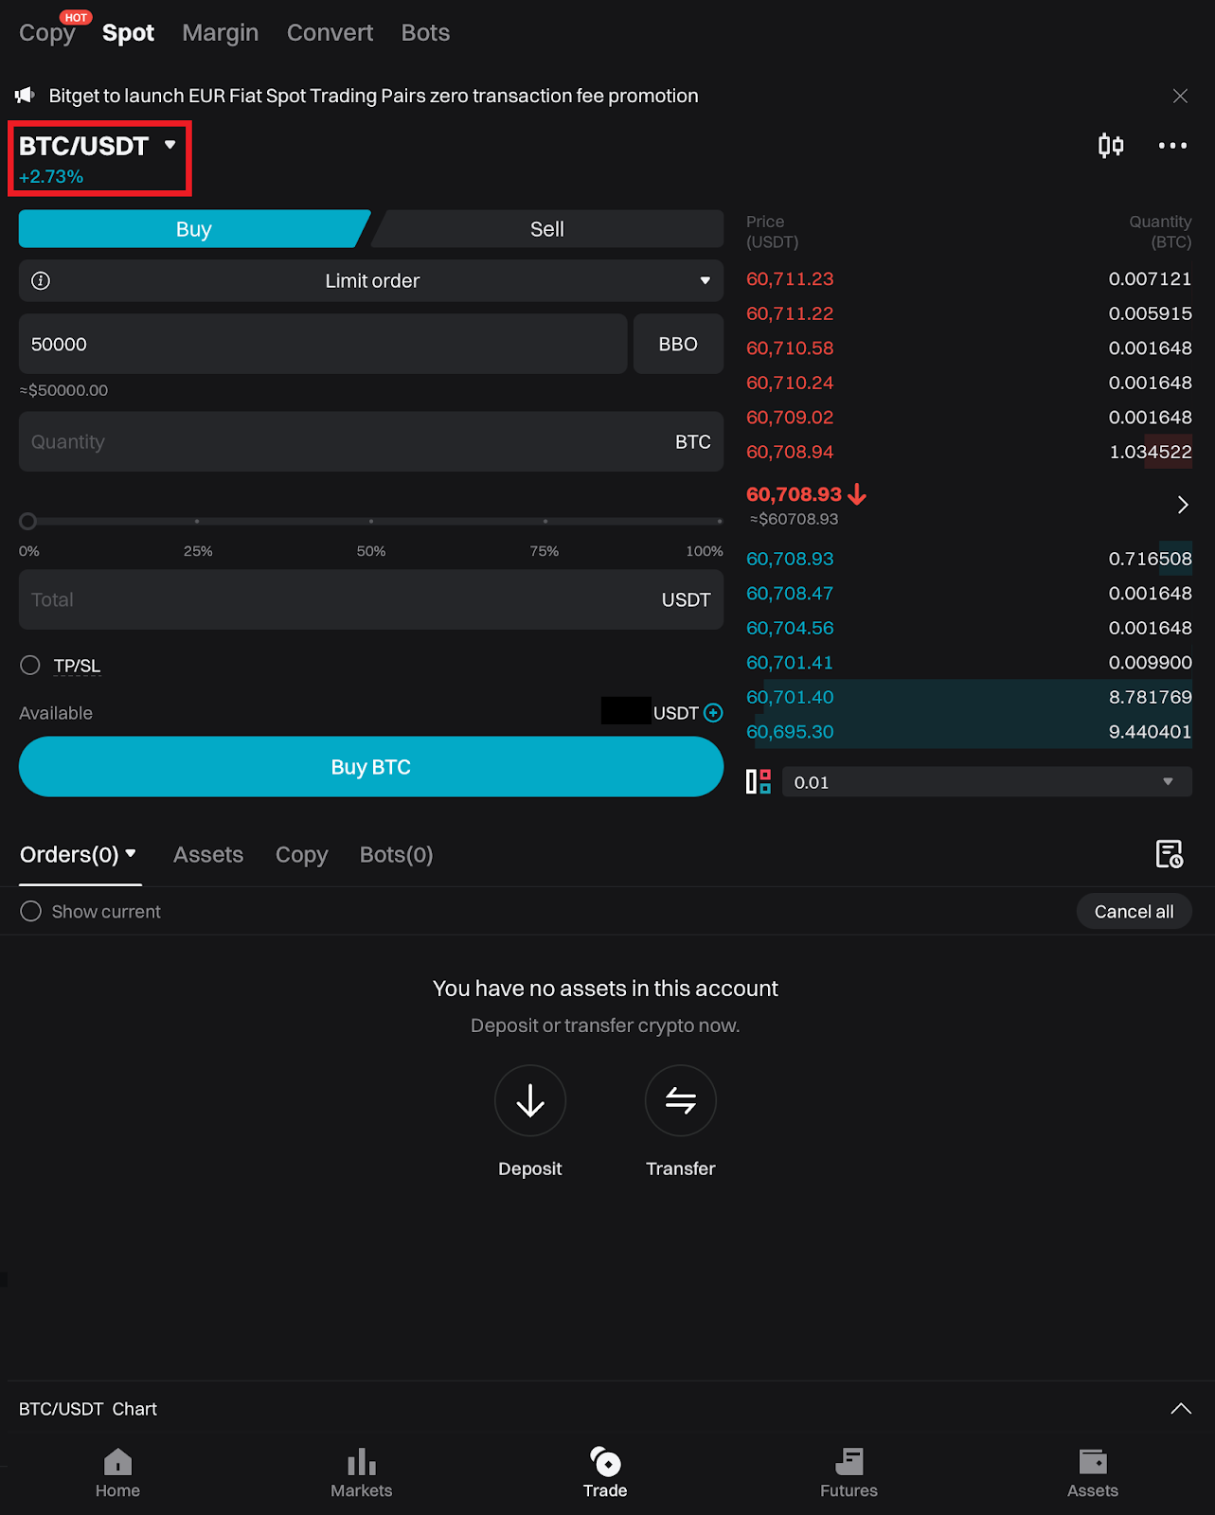Image resolution: width=1215 pixels, height=1515 pixels.
Task: Open Markets in bottom navigation
Action: pyautogui.click(x=362, y=1472)
